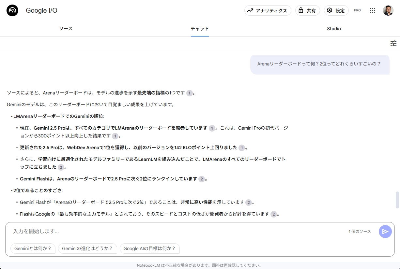Screen dimensions: 400x269
Task: Click citation 2 after 非常に高い性能 sentence
Action: coord(249,203)
